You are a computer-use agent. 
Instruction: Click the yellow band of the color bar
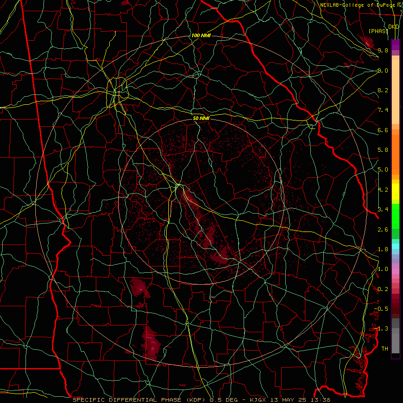pyautogui.click(x=395, y=192)
